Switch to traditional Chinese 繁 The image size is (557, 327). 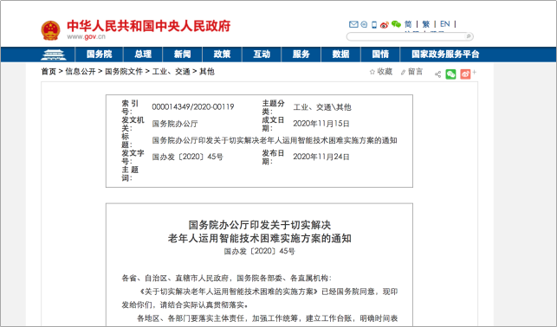point(426,24)
